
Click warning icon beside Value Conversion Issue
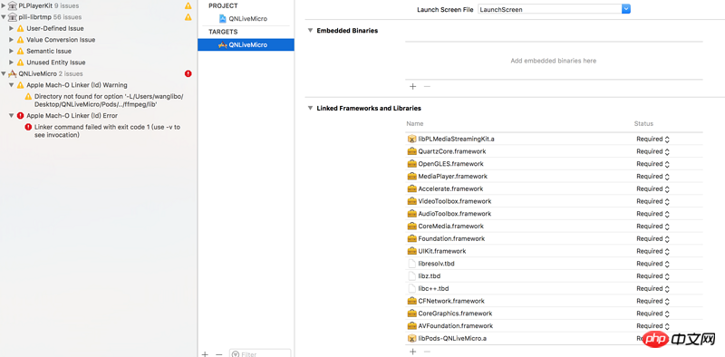[20, 40]
